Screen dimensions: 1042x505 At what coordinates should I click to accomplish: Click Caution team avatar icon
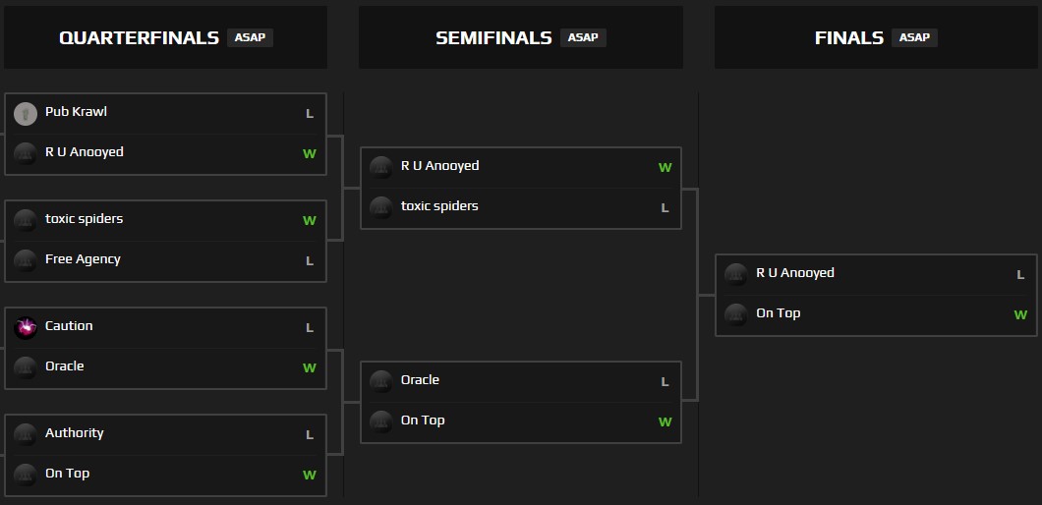pyautogui.click(x=26, y=327)
